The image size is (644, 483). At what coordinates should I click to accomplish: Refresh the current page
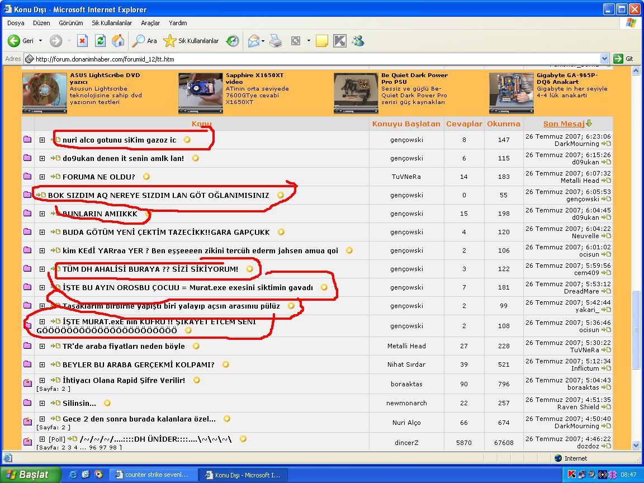100,41
